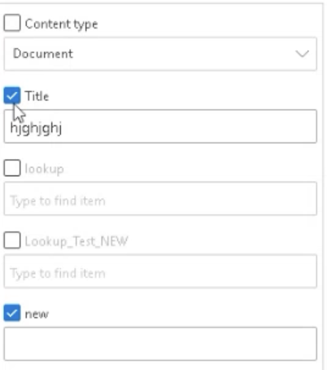Viewport: 327px width, 370px height.
Task: Click the Type to find item placeholder under lookup
Action: [x=58, y=201]
